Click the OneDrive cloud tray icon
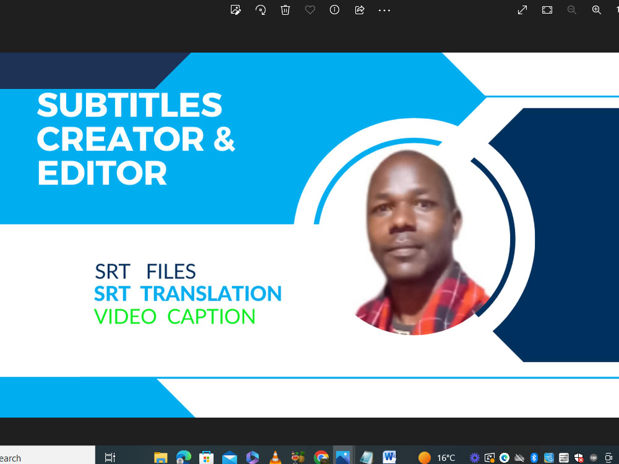This screenshot has width=619, height=464. click(519, 458)
